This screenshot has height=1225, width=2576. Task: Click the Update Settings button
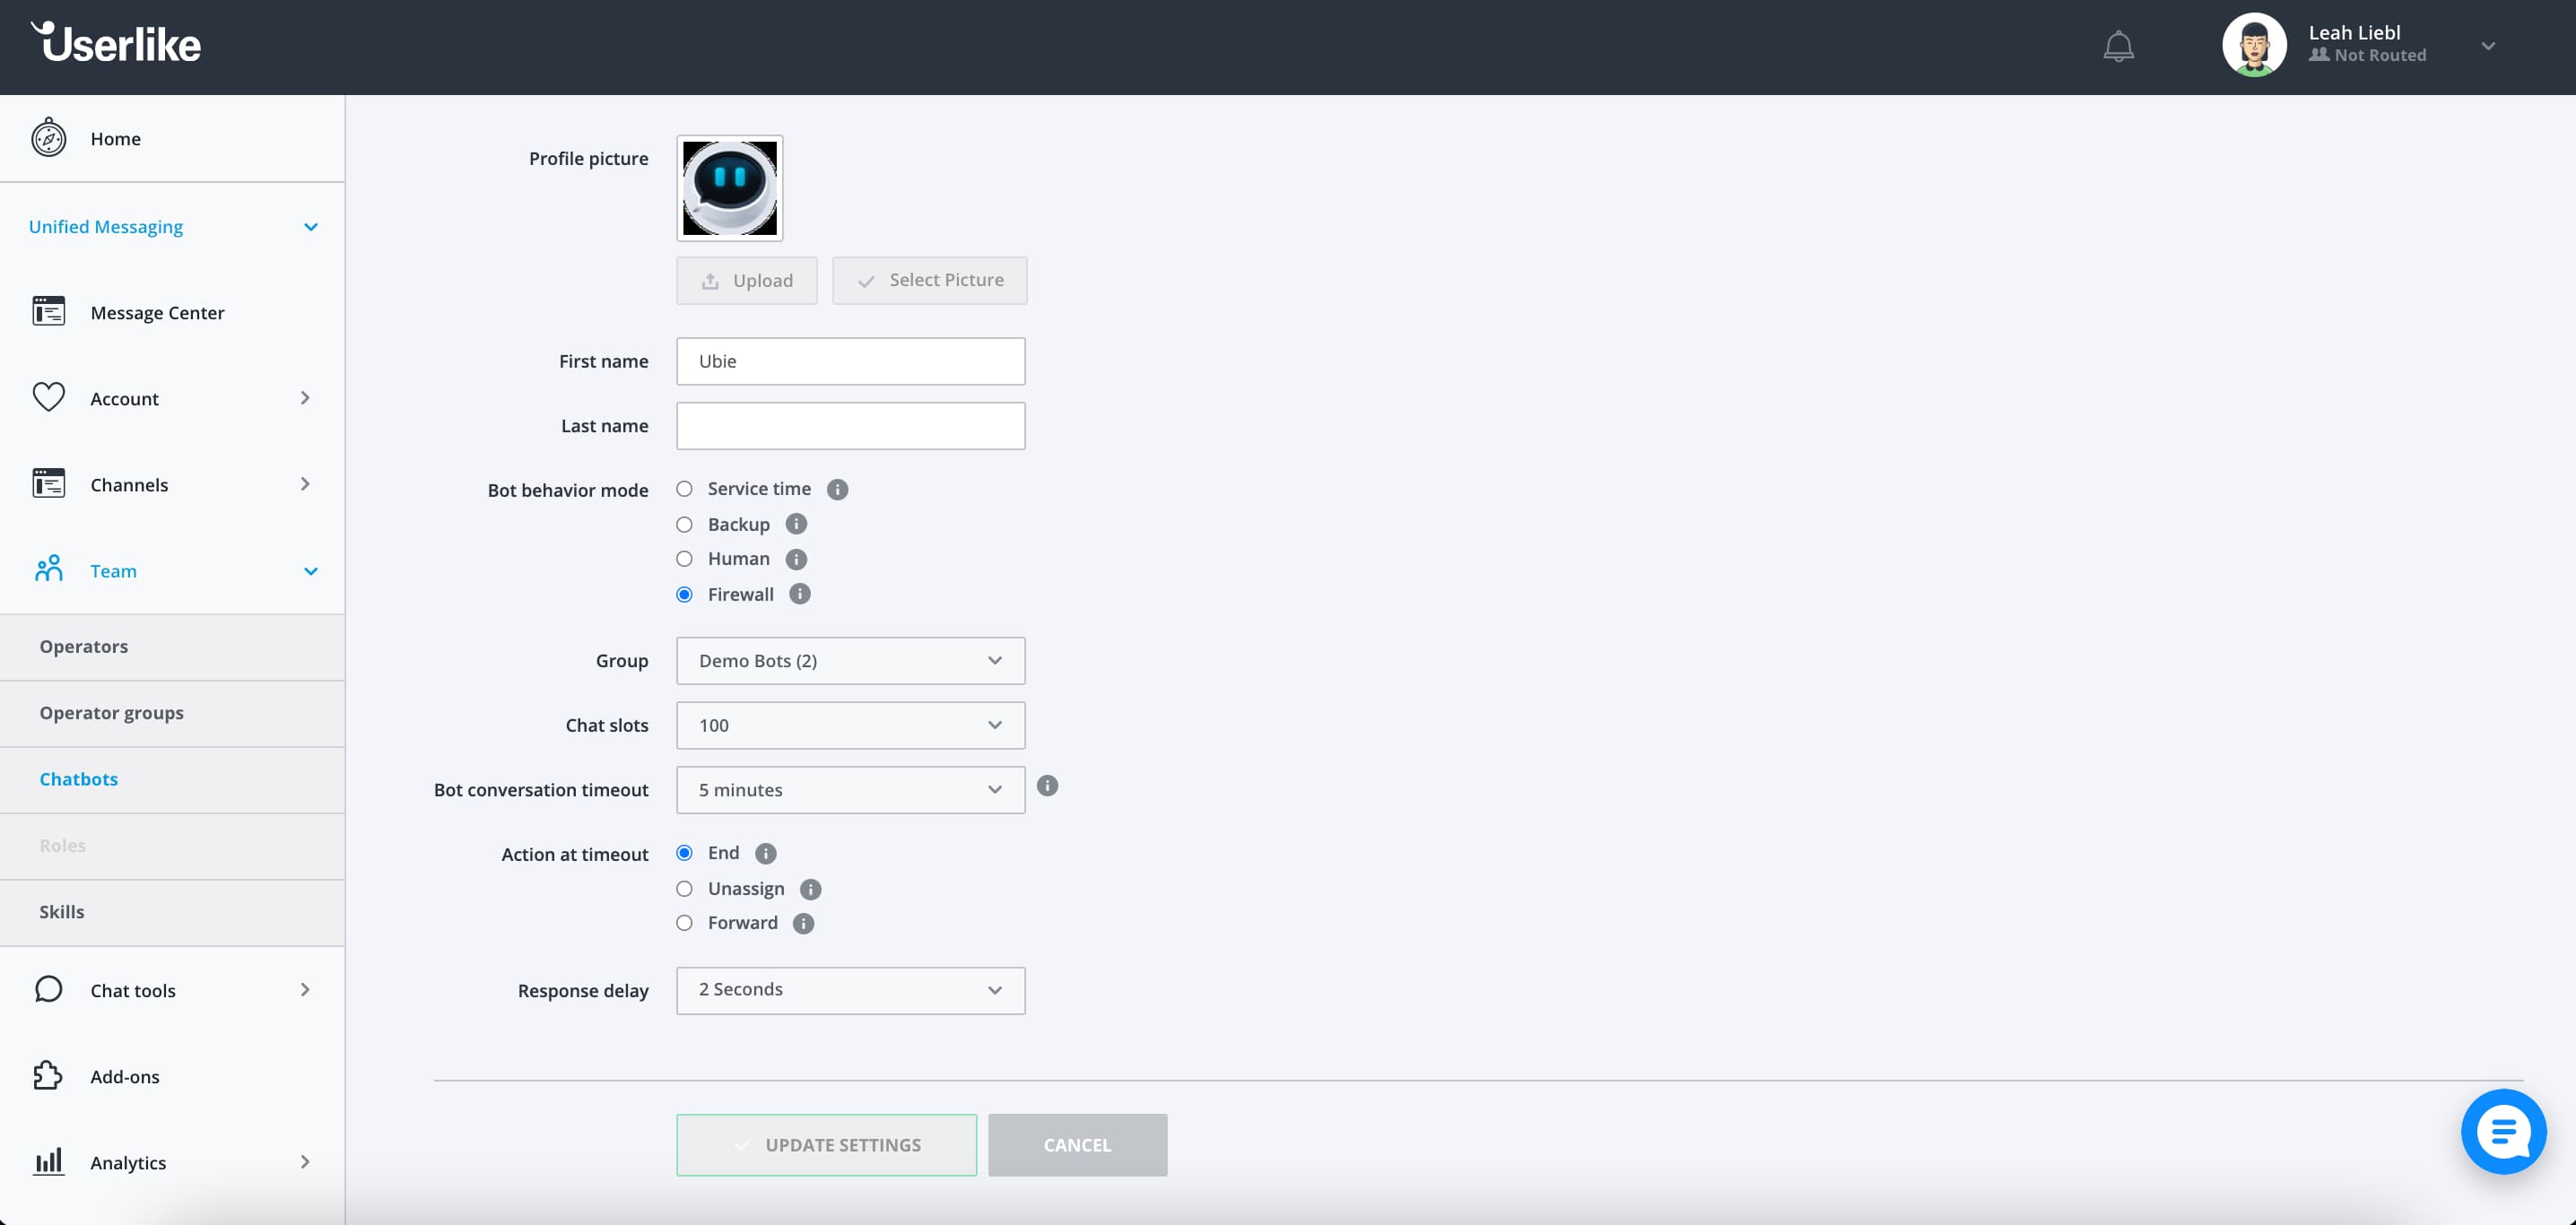[827, 1144]
